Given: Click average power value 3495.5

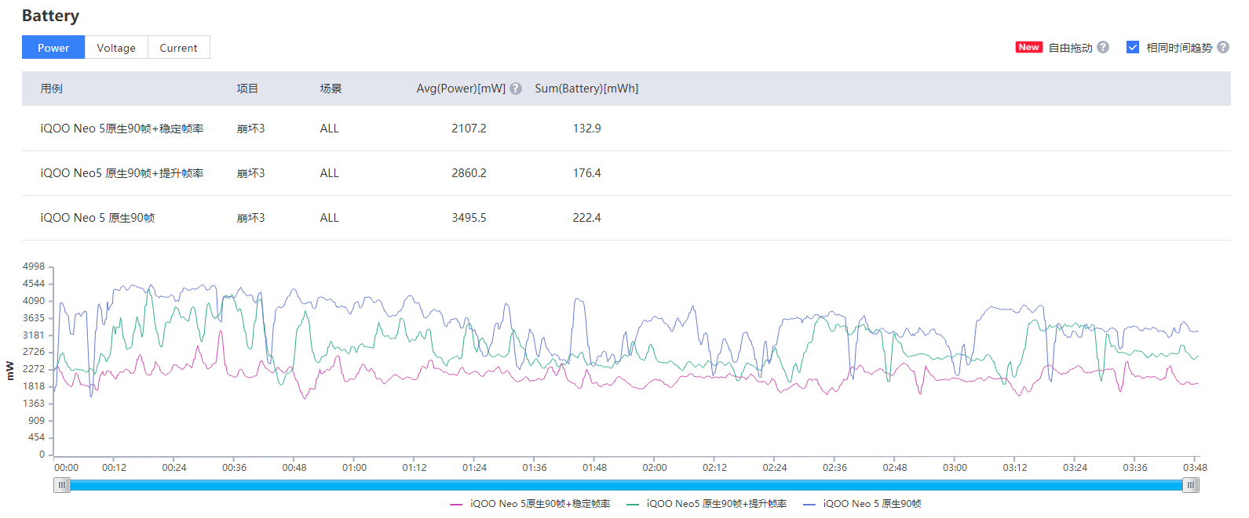Looking at the screenshot, I should (469, 218).
